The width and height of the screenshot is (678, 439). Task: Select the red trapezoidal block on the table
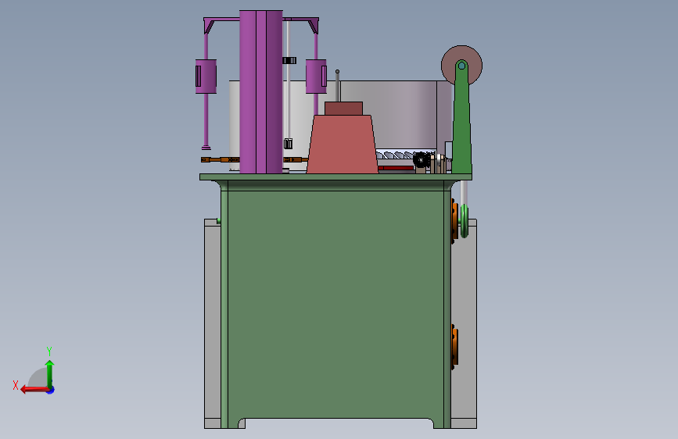coord(342,145)
